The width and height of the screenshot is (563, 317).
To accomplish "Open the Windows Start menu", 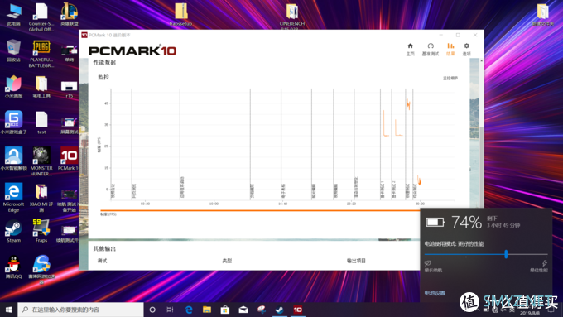I will [8, 310].
